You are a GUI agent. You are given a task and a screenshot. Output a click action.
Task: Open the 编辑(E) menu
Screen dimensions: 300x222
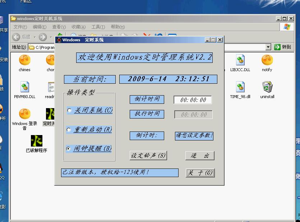(40, 27)
